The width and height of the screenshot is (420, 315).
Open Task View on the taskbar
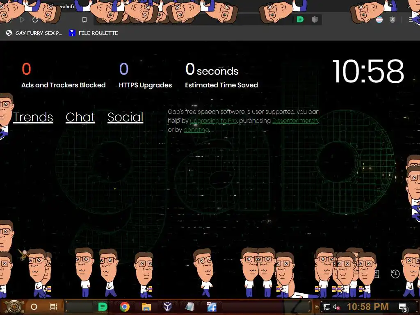click(54, 307)
